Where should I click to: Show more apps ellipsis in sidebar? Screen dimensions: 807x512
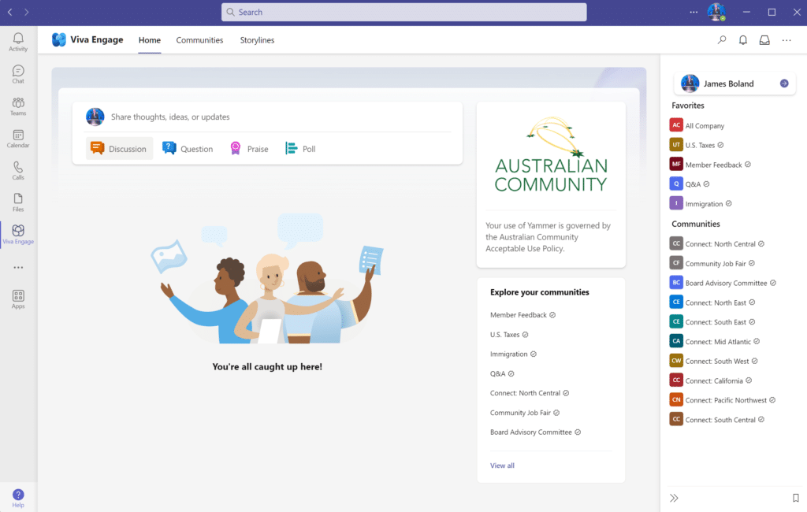coord(19,268)
